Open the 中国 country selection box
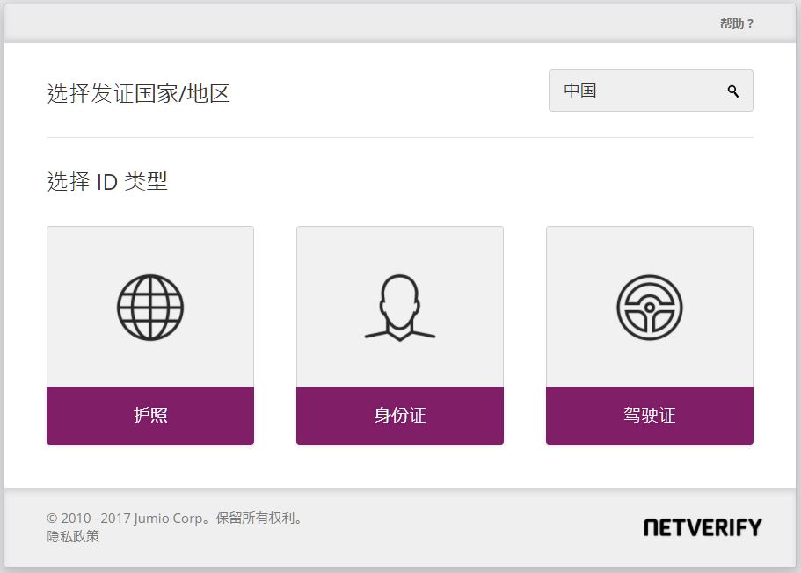 tap(651, 91)
